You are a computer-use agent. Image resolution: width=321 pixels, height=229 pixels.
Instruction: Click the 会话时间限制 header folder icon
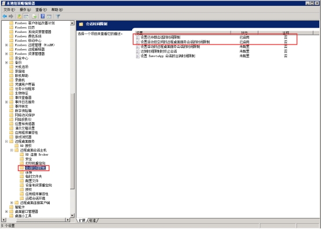[81, 24]
